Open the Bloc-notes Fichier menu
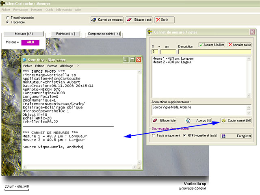The image size is (260, 195). (28, 66)
